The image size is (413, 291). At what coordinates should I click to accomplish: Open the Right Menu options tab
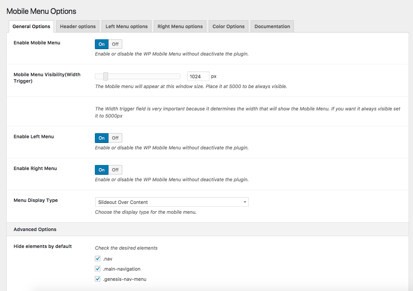[180, 26]
